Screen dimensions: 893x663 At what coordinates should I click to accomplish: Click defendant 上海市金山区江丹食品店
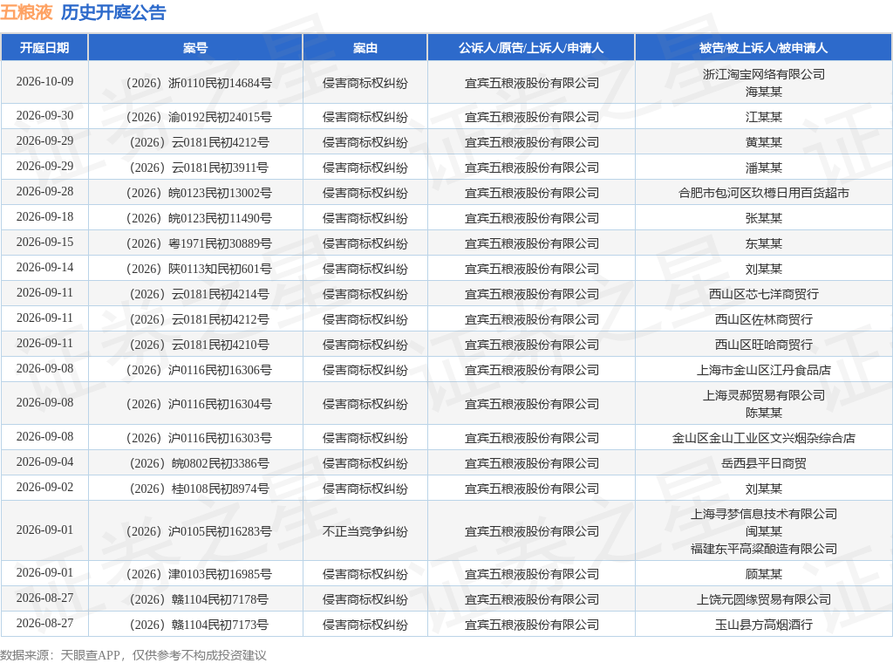764,370
